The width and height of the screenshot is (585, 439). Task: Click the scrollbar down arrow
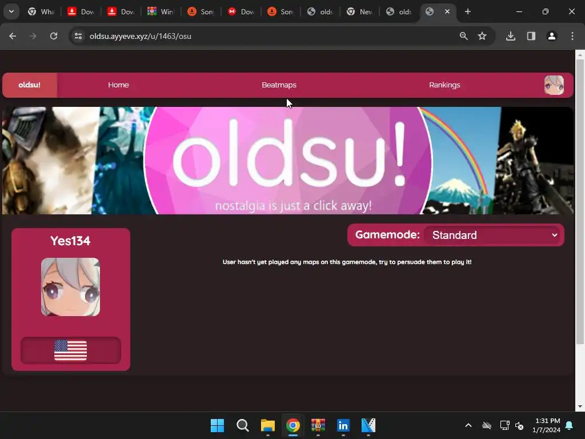580,406
